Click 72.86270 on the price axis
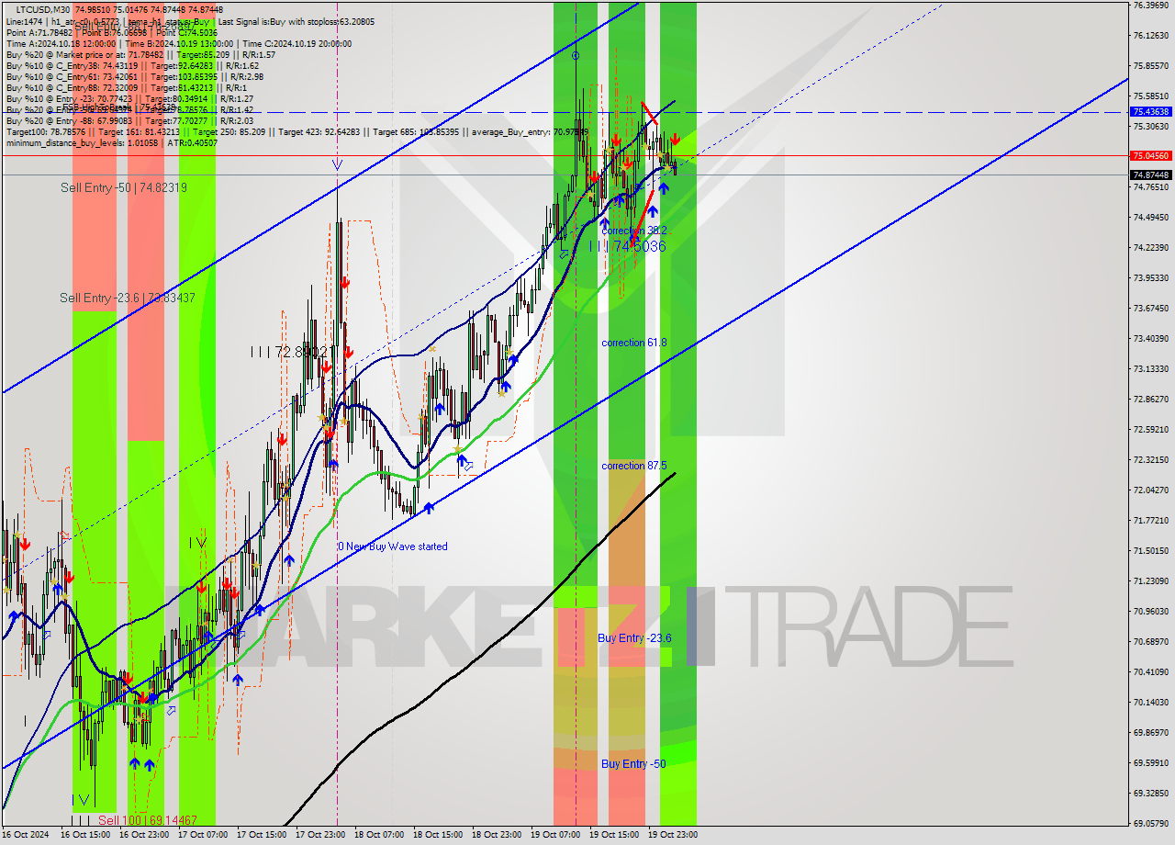 pos(1151,400)
